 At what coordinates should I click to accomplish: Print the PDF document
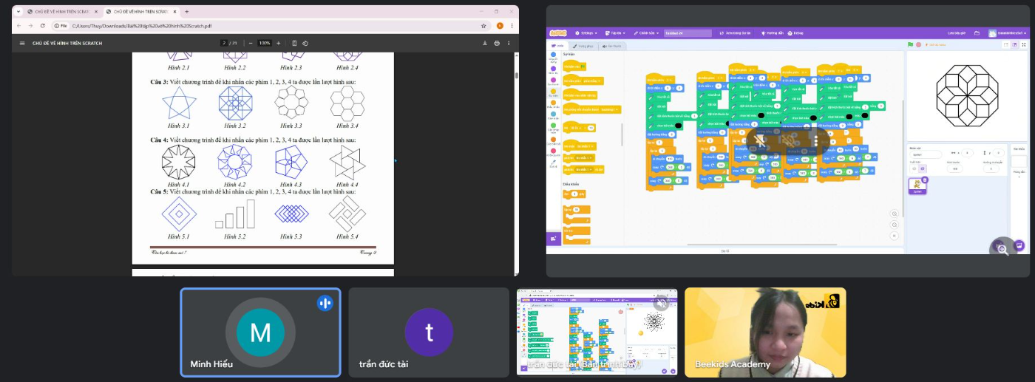[497, 43]
